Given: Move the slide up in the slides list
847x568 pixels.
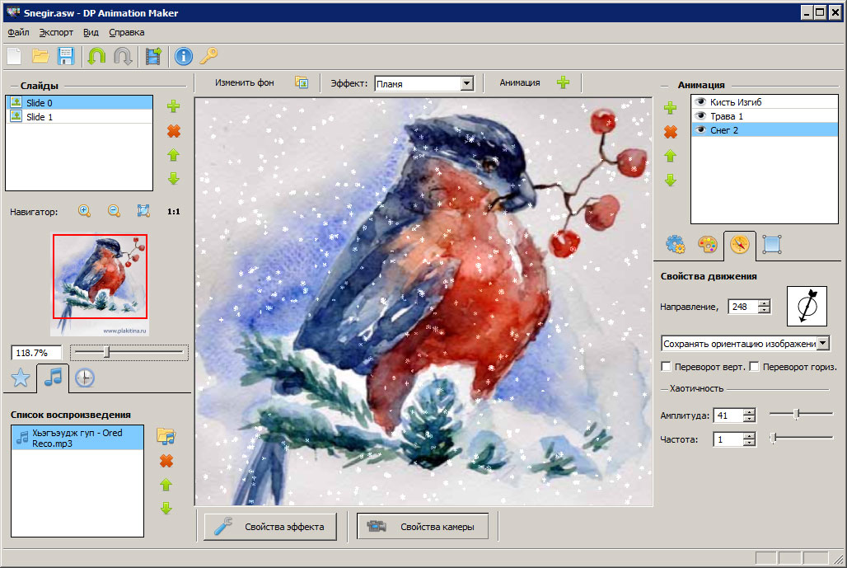Looking at the screenshot, I should 173,155.
